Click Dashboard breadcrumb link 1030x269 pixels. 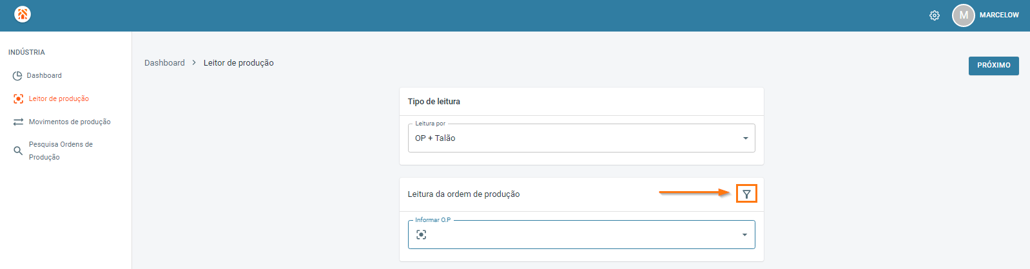click(x=164, y=63)
